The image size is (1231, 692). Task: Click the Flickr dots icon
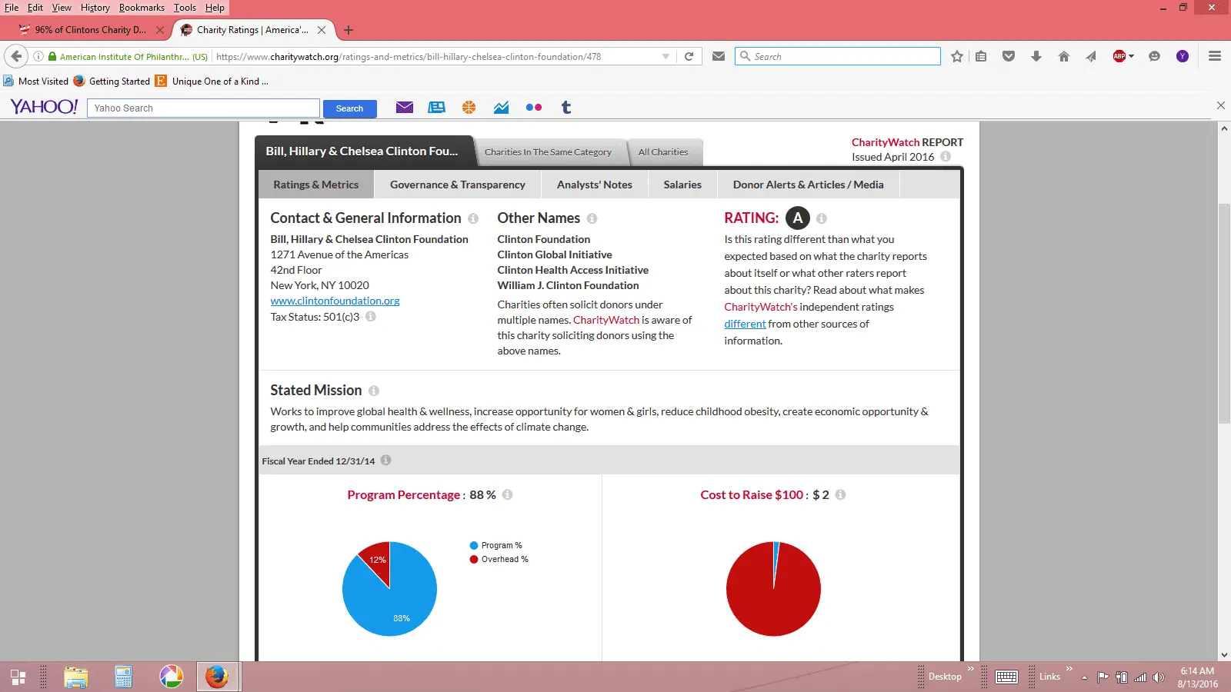coord(533,108)
